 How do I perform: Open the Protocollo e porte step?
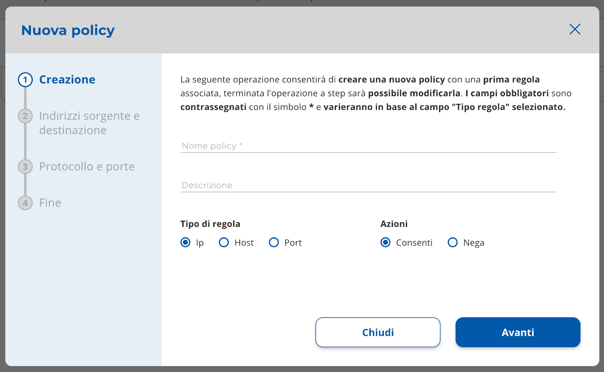[87, 166]
